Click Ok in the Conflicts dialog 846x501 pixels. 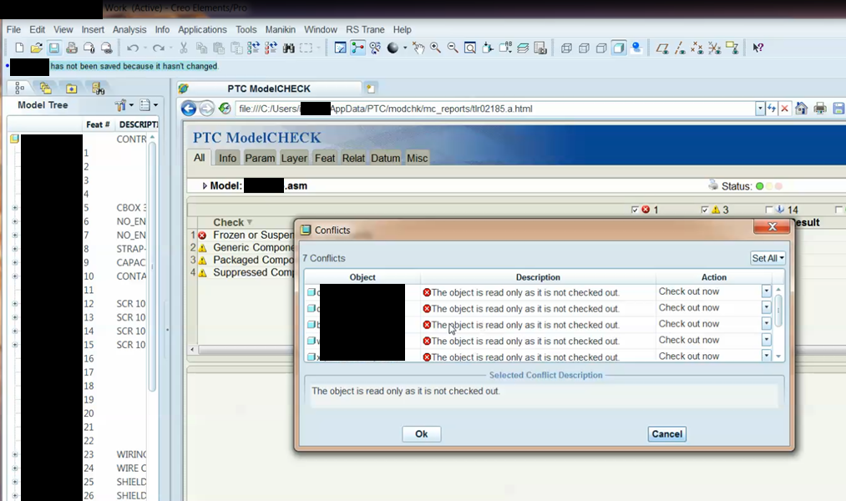click(422, 434)
